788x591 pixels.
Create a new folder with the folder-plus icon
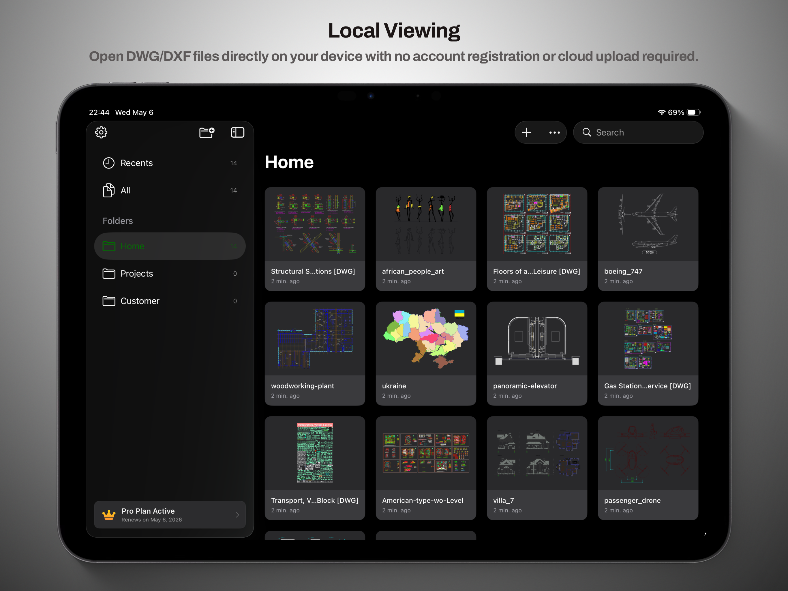tap(207, 132)
